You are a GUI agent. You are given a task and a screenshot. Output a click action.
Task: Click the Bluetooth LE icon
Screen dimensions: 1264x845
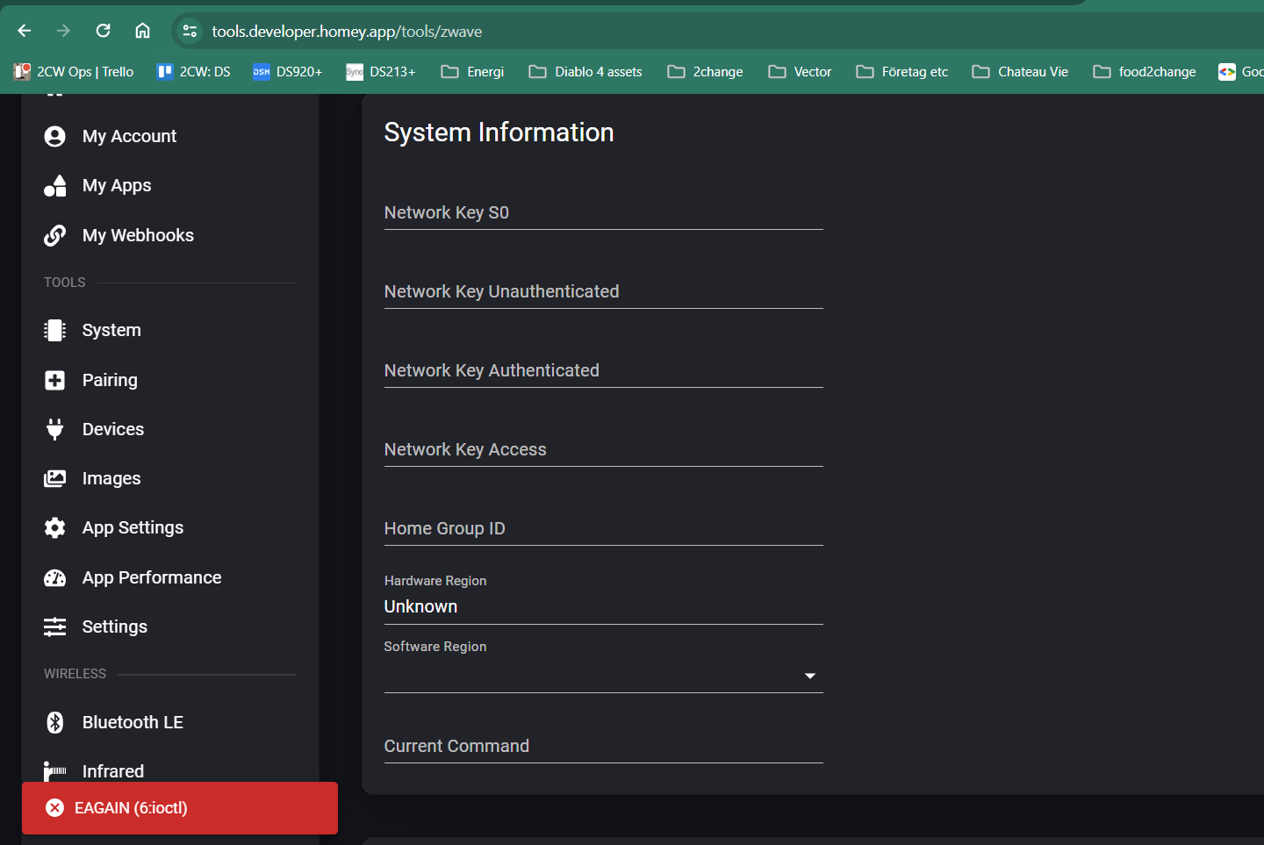[x=54, y=722]
